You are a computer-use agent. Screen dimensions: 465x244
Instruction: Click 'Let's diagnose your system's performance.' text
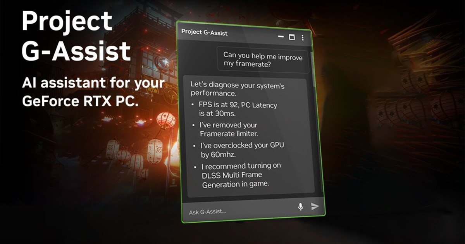tap(237, 89)
